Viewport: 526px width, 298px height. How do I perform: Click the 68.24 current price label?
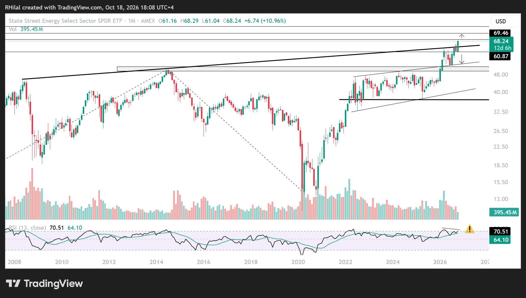tap(501, 41)
